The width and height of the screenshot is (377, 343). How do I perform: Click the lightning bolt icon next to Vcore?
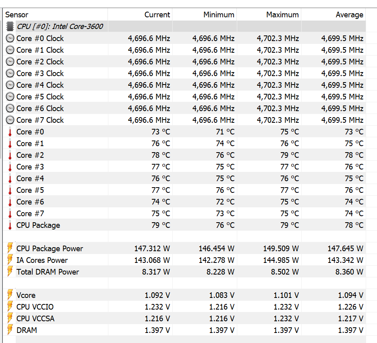point(10,295)
